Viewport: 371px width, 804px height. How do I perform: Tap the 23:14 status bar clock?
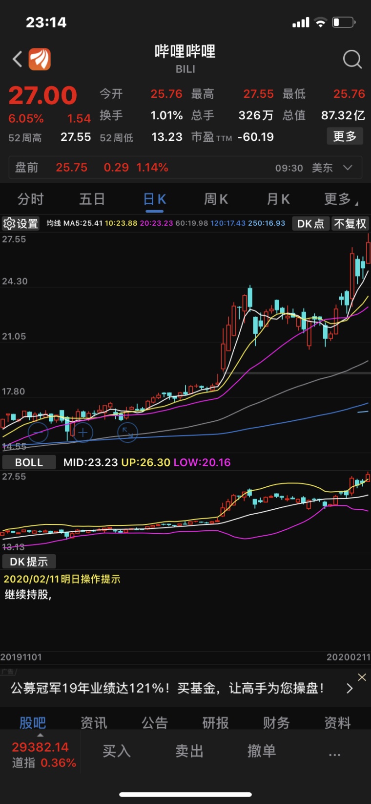click(x=46, y=22)
